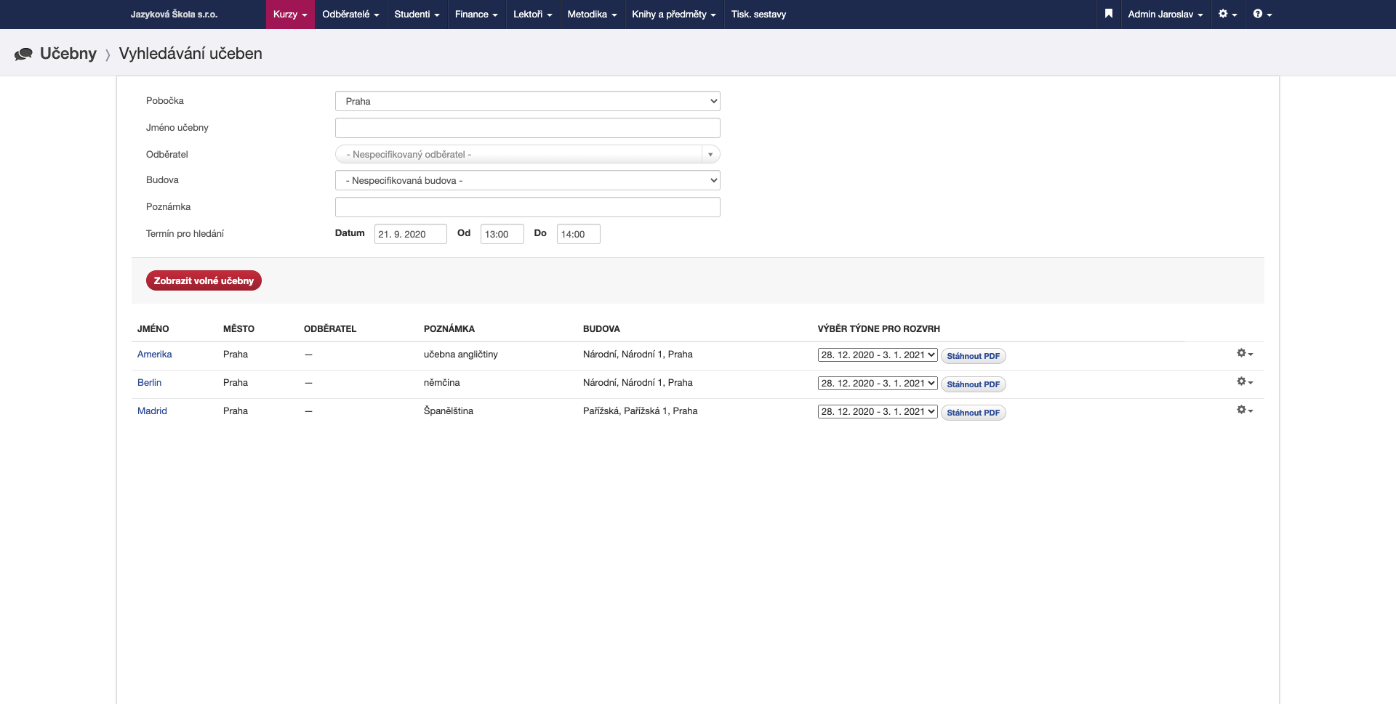Click the Do time field 14:00
Screen dimensions: 1396x704
(x=578, y=234)
